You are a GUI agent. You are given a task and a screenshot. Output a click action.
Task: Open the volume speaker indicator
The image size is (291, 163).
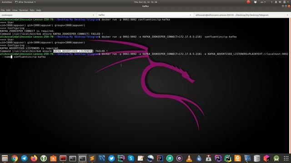click(x=280, y=2)
